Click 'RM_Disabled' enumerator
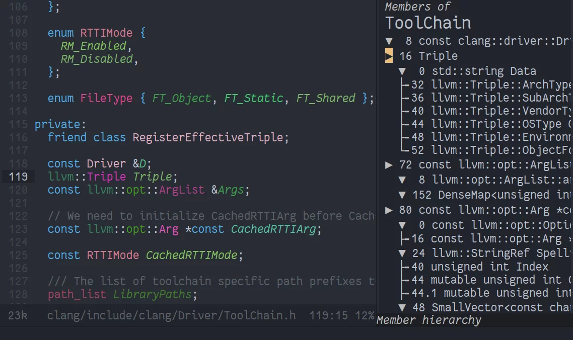 pyautogui.click(x=97, y=59)
